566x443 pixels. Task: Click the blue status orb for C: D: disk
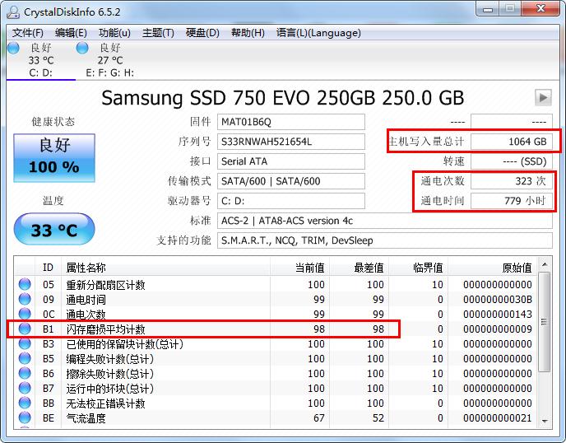point(13,48)
